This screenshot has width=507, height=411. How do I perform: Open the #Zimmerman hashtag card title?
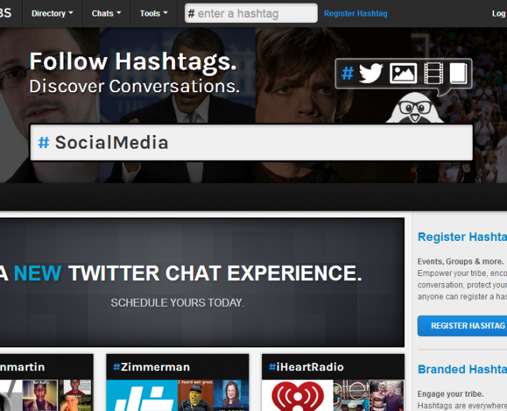[x=151, y=367]
